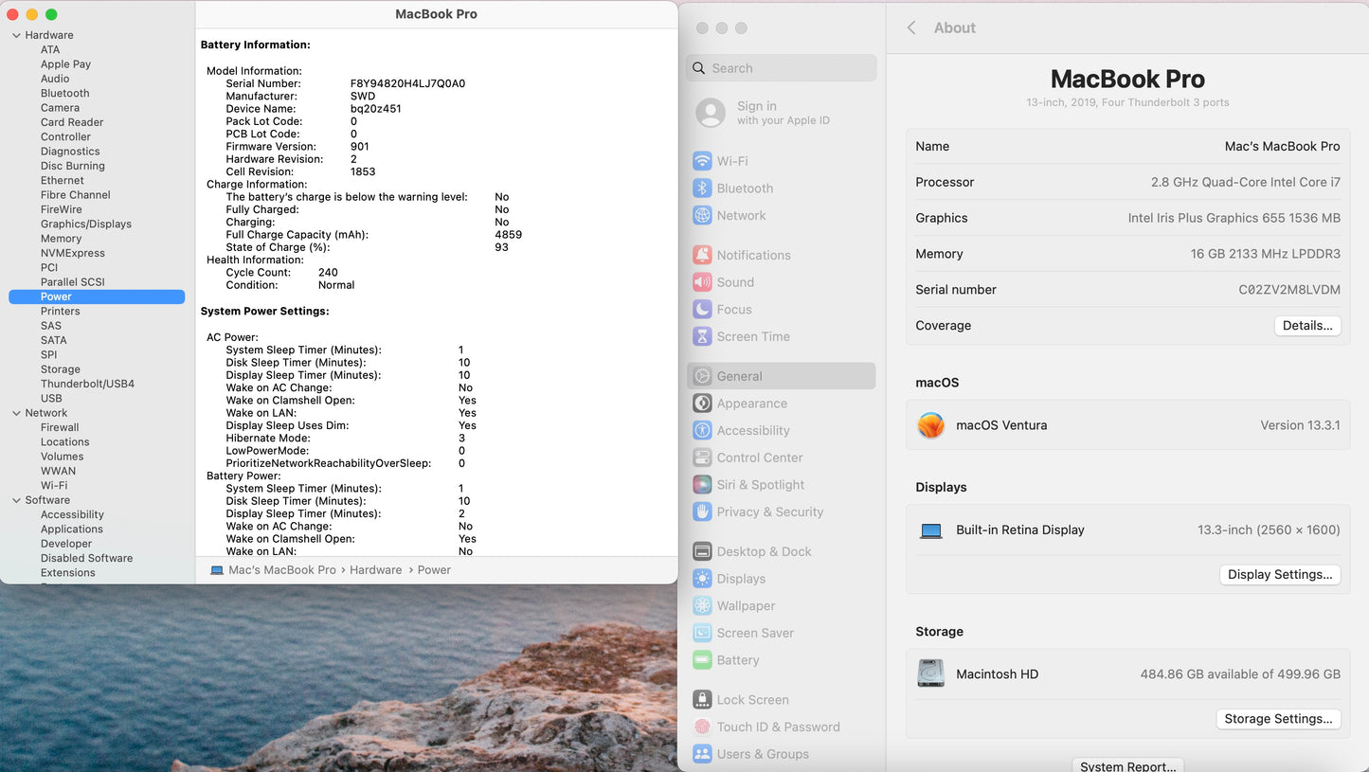
Task: Open the Privacy & Security settings
Action: (x=769, y=512)
